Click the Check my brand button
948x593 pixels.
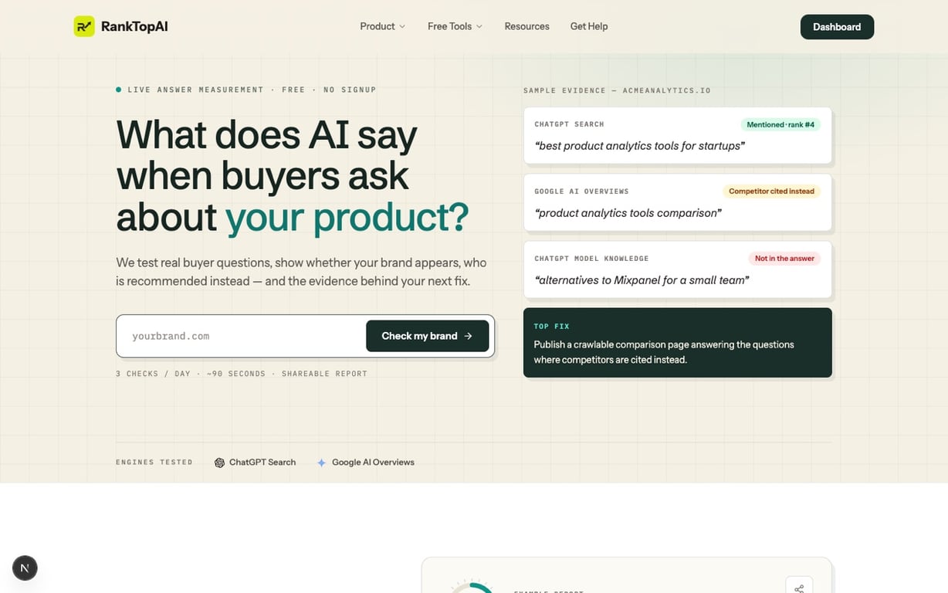pos(427,336)
